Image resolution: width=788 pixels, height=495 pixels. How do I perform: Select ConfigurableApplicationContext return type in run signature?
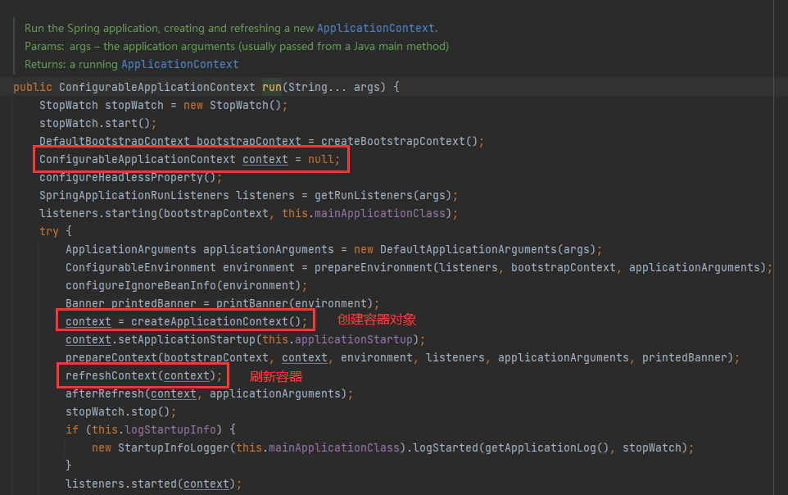click(x=156, y=87)
